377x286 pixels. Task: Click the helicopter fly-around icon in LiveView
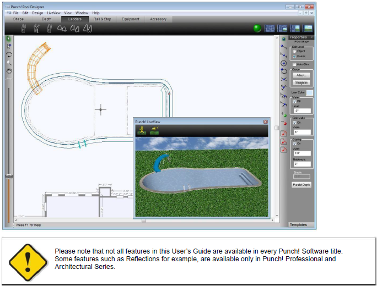(154, 130)
